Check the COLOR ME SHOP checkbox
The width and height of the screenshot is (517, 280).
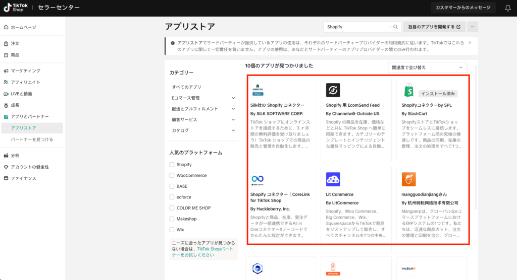tap(172, 208)
